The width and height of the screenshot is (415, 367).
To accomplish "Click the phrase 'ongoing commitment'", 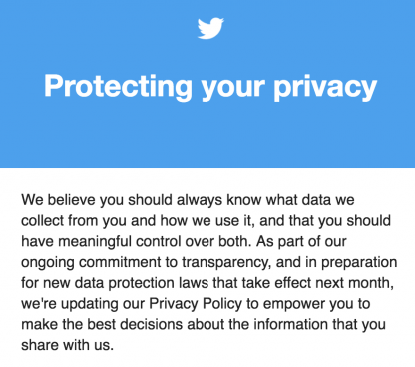I will point(91,263).
